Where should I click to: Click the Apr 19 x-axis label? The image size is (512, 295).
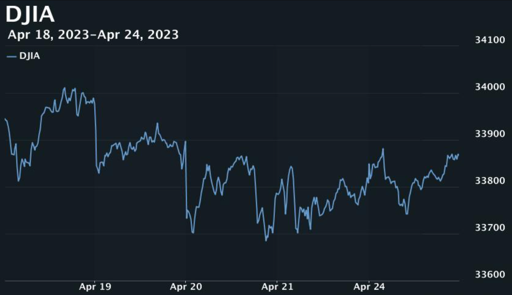(x=95, y=287)
